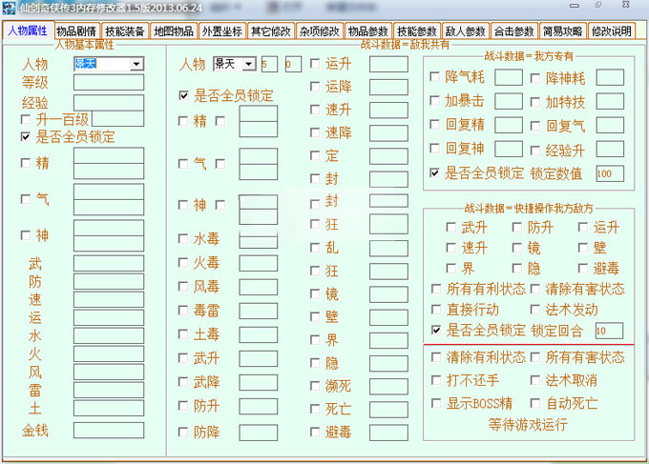Click the 等级 input field
This screenshot has height=464, width=649.
point(108,83)
